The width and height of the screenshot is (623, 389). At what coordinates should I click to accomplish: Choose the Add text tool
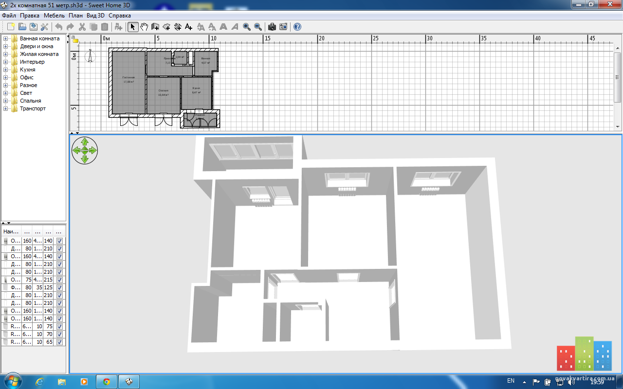[189, 27]
